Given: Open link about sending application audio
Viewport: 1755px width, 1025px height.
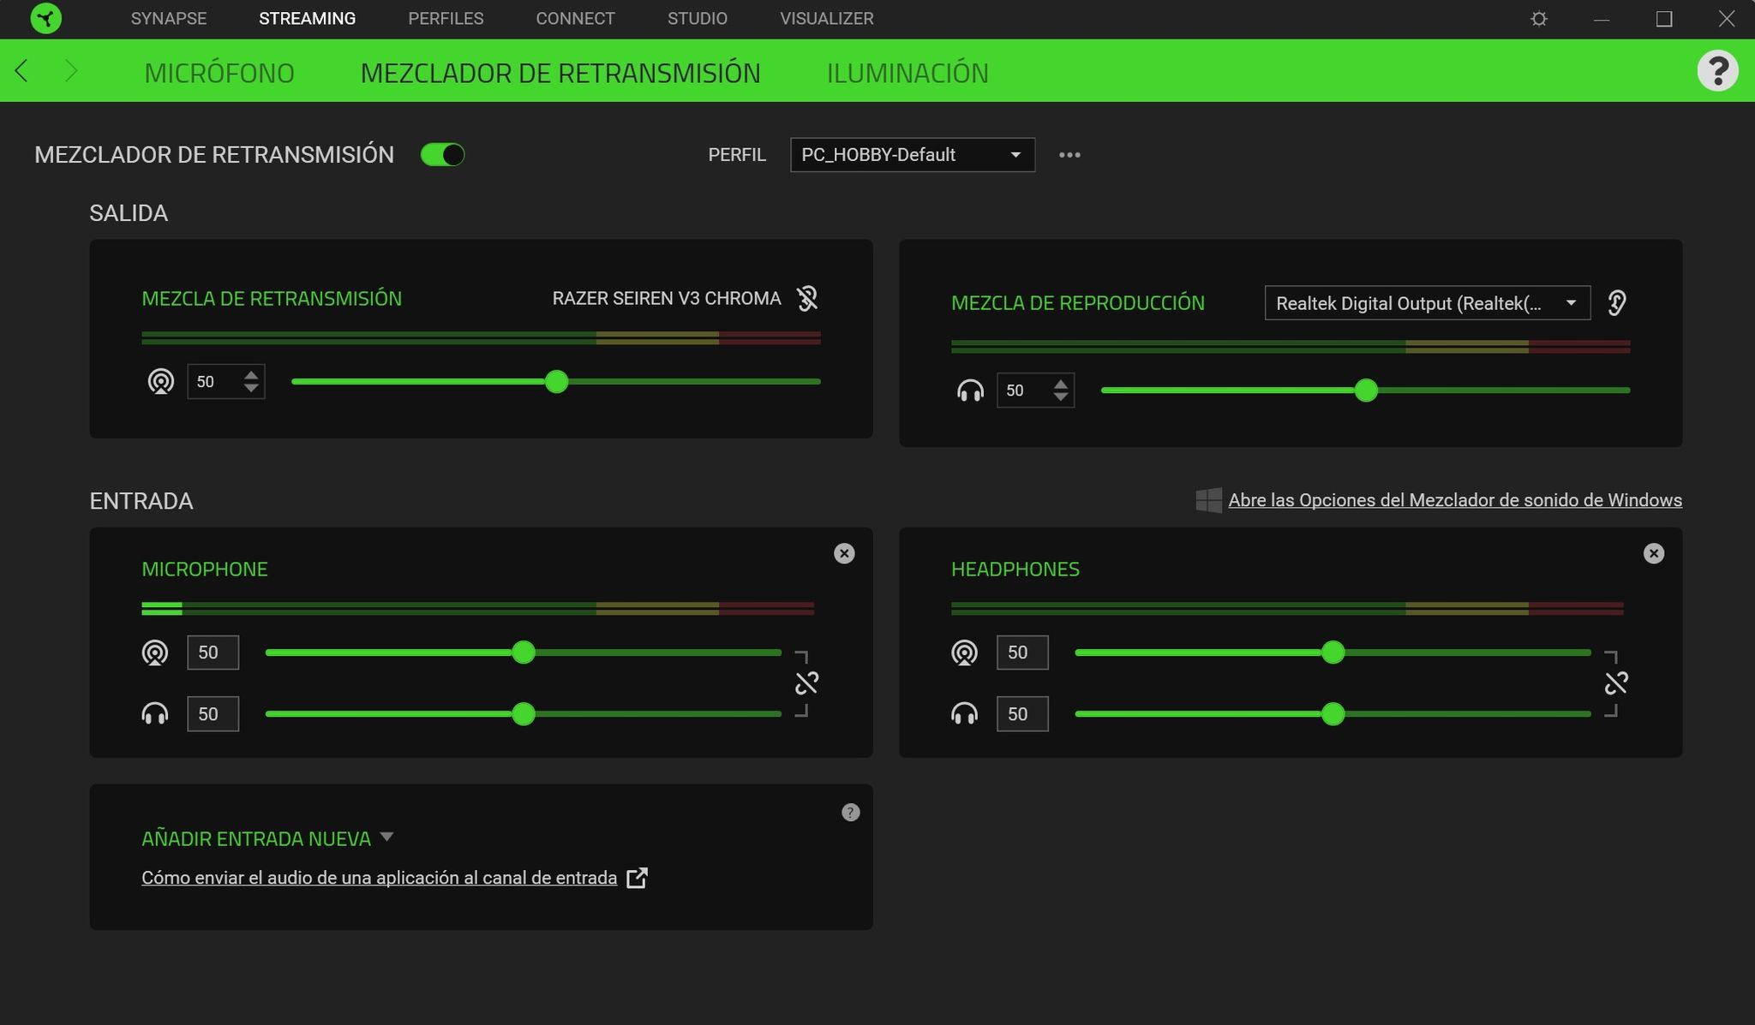Looking at the screenshot, I should tap(379, 878).
